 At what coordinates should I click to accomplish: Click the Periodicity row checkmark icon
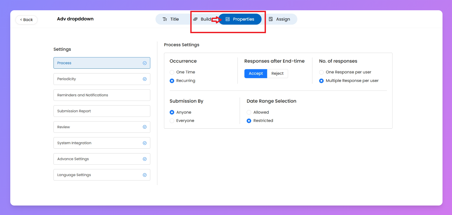(145, 79)
